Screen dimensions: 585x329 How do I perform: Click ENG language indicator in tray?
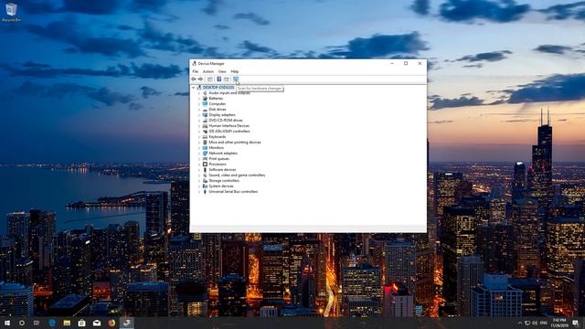[x=544, y=323]
